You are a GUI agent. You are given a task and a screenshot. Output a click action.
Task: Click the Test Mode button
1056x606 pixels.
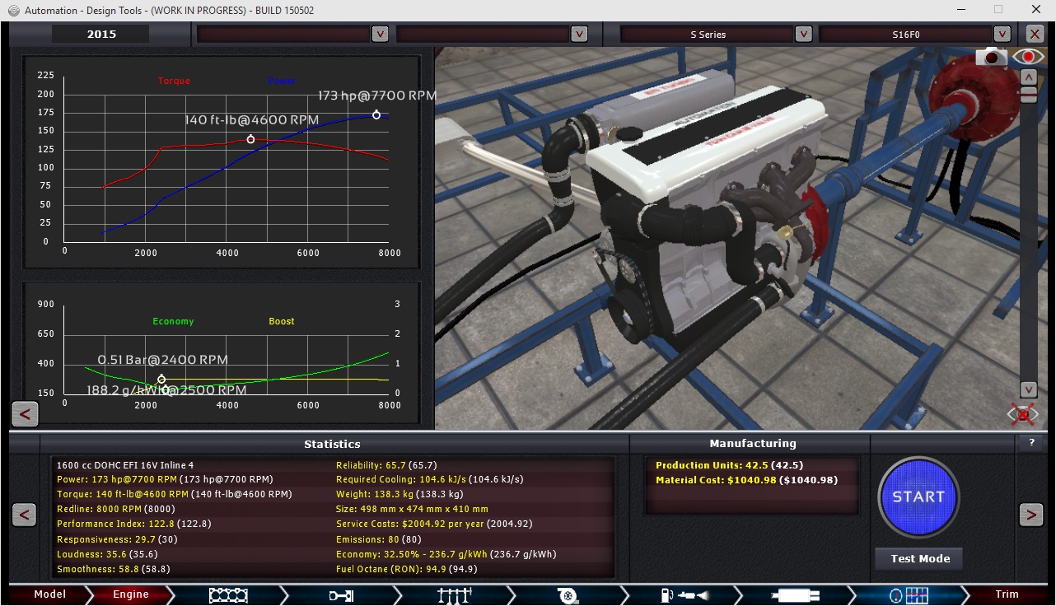pos(920,558)
